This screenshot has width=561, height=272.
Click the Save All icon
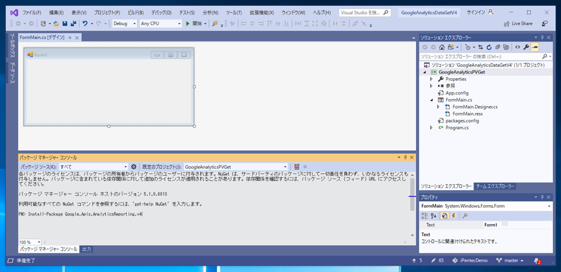point(74,23)
